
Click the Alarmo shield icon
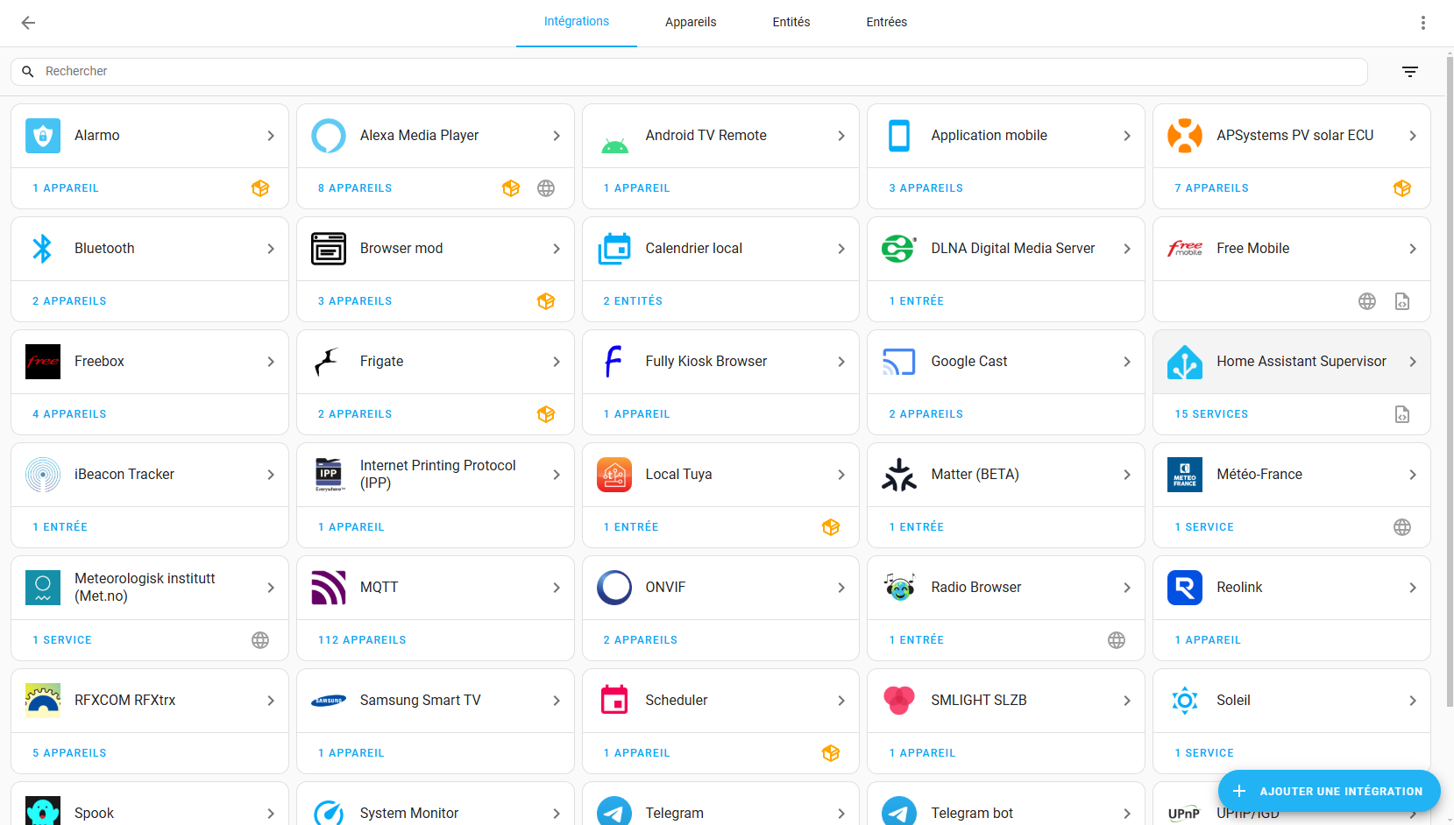(43, 136)
